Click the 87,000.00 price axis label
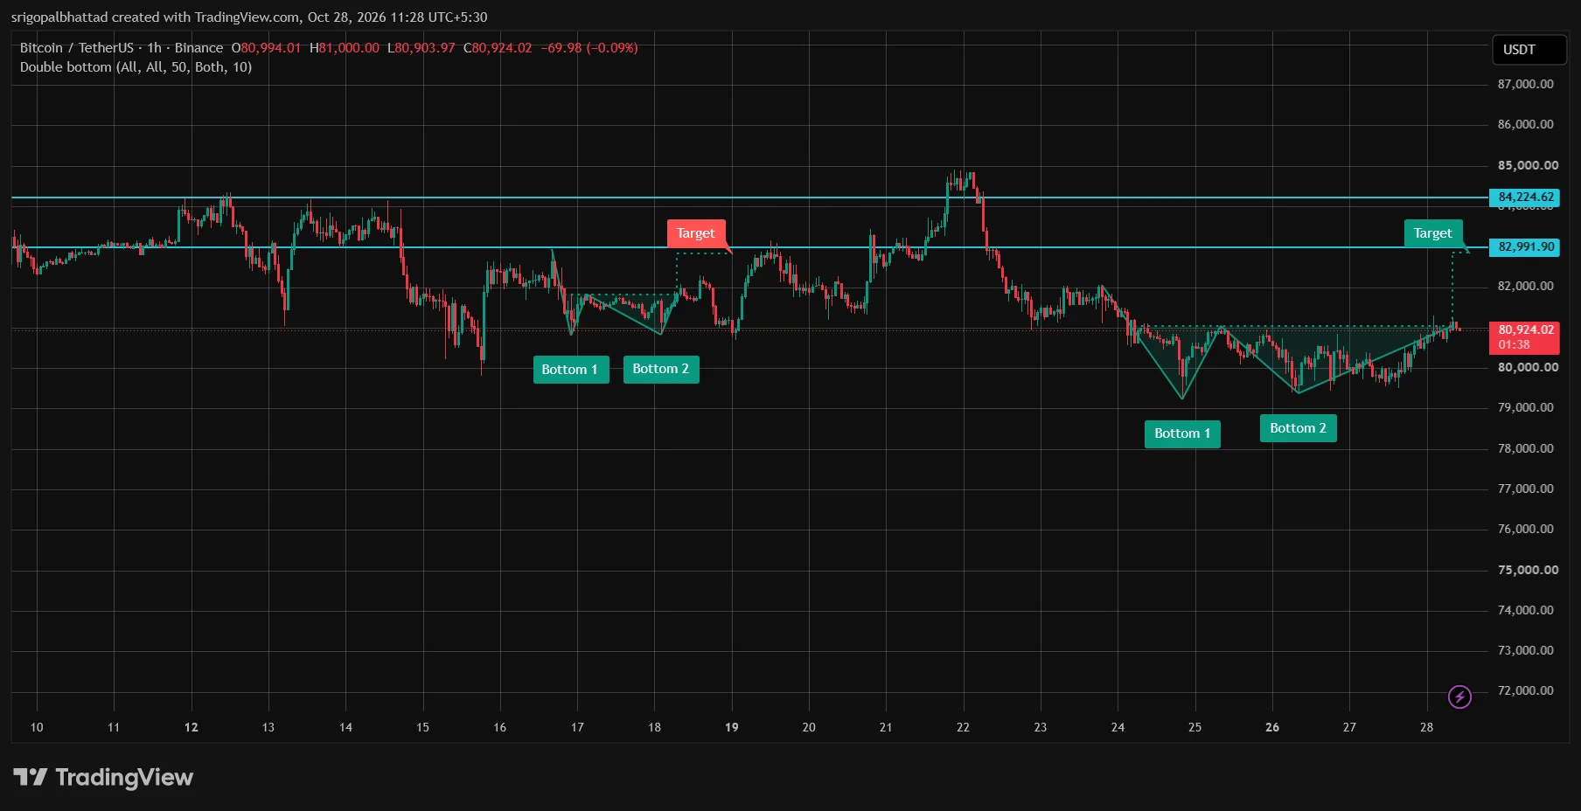Screen dimensions: 1581x811 (1526, 85)
